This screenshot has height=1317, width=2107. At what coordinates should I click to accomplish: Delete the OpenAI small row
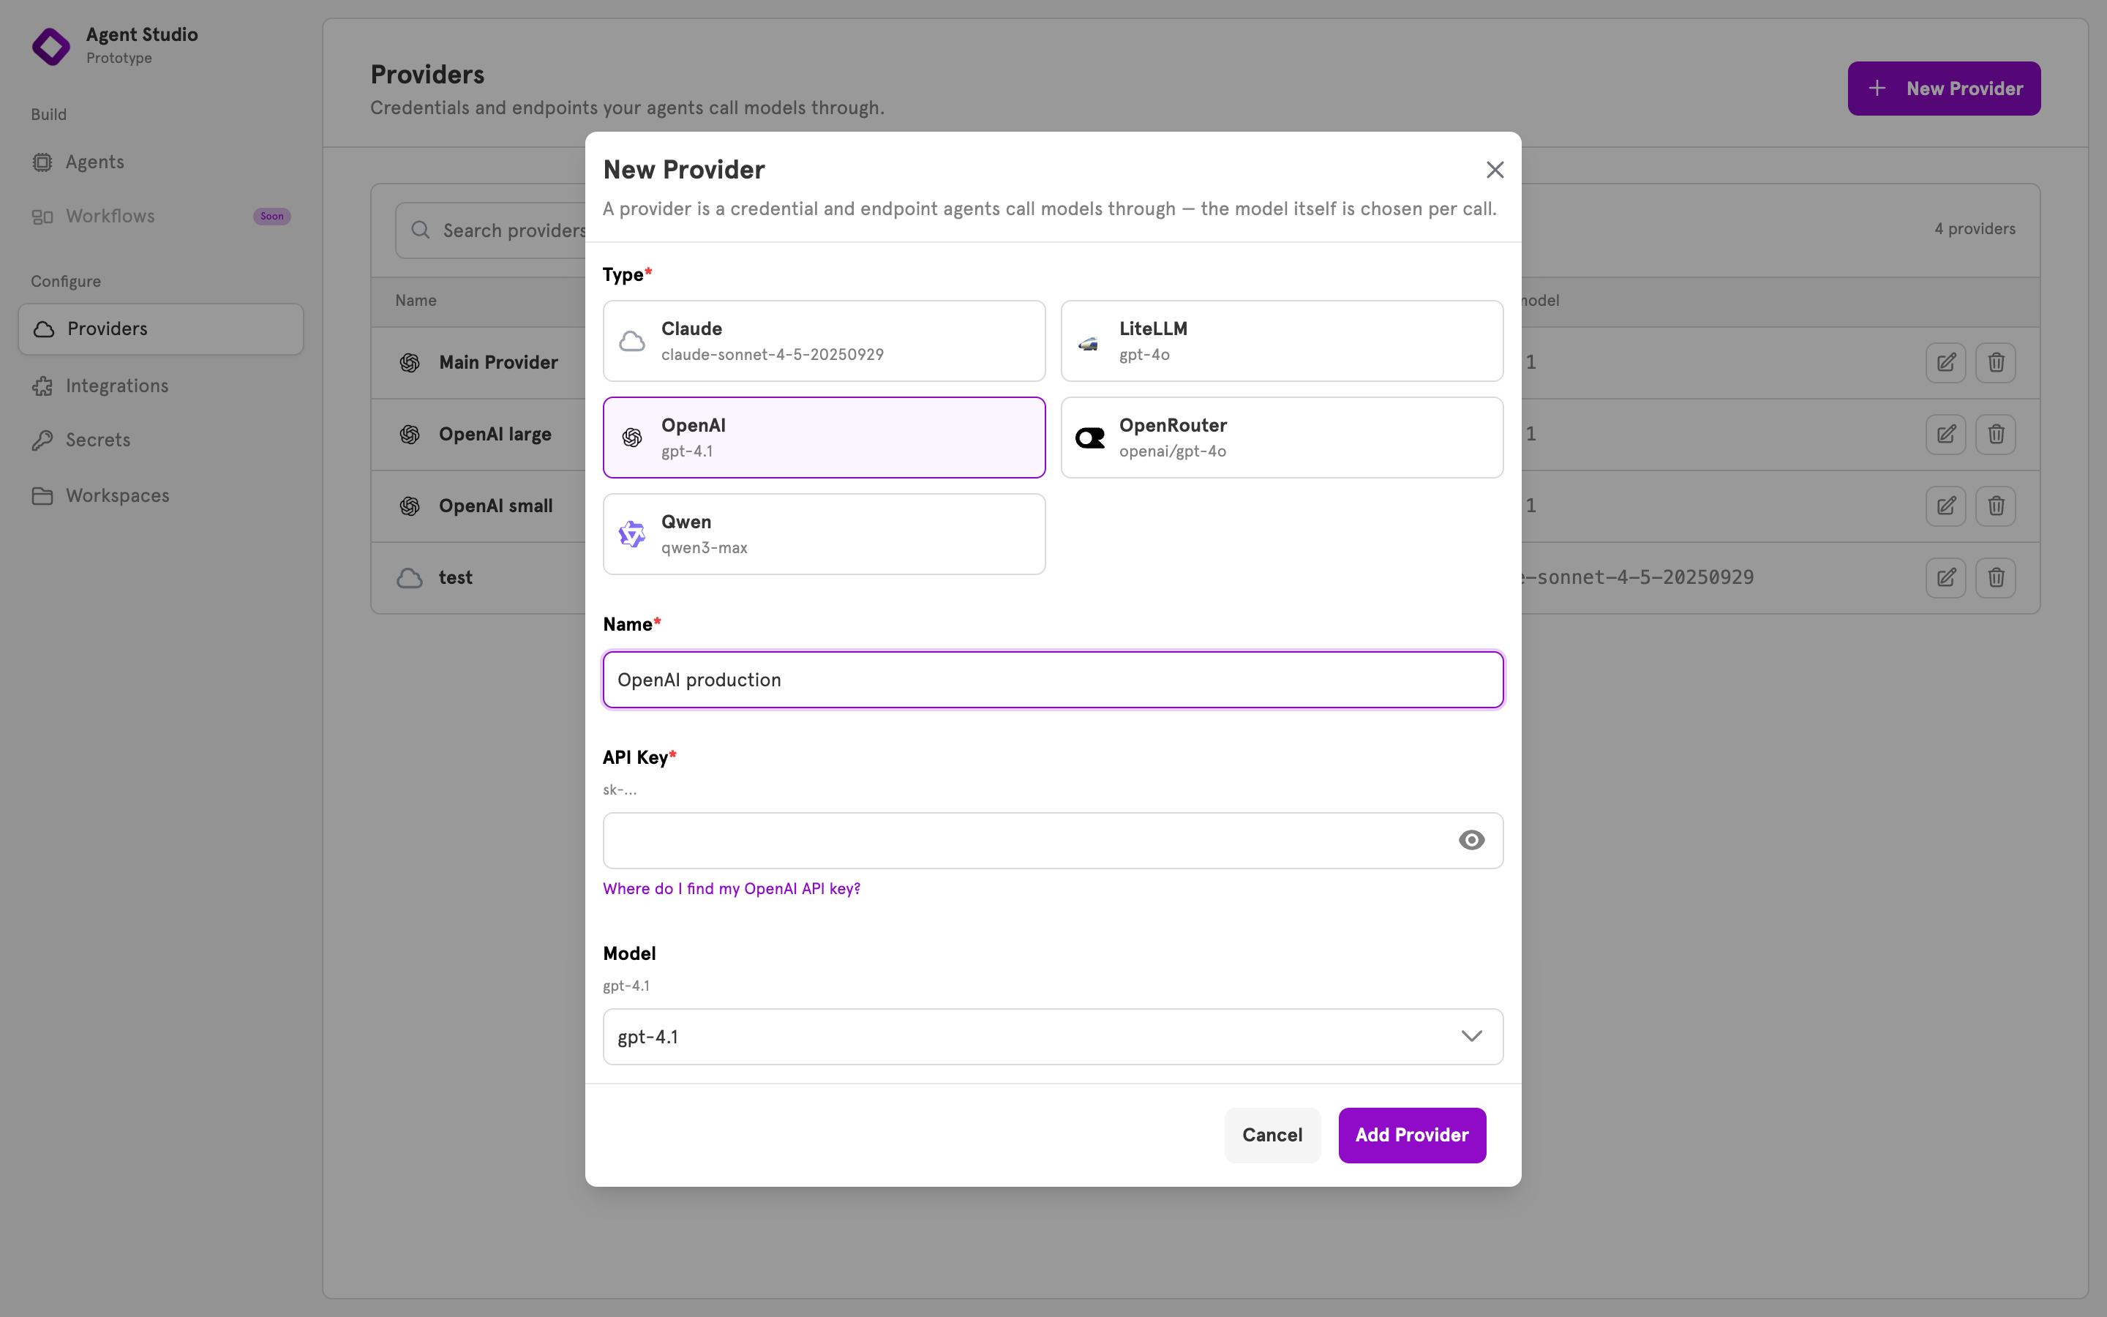(x=1997, y=506)
